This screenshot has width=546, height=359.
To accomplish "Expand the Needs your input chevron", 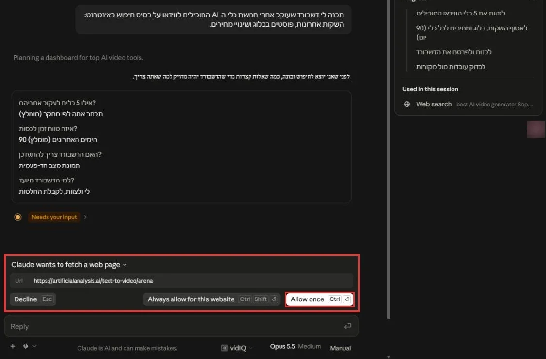I will (85, 217).
